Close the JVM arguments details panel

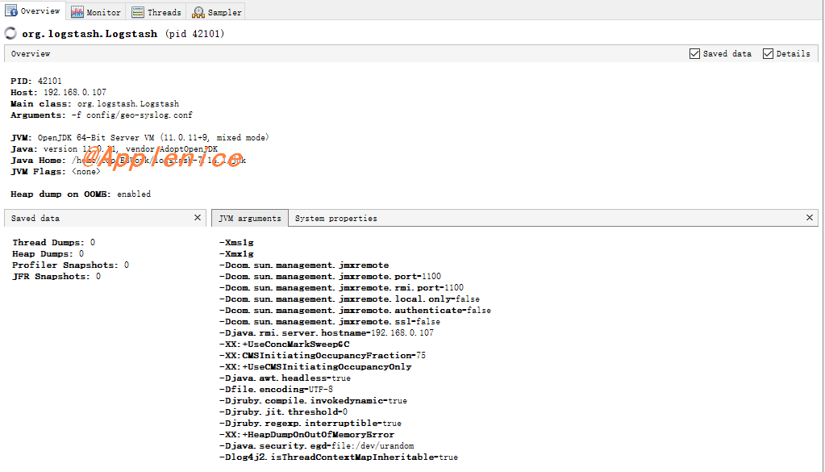click(x=809, y=217)
